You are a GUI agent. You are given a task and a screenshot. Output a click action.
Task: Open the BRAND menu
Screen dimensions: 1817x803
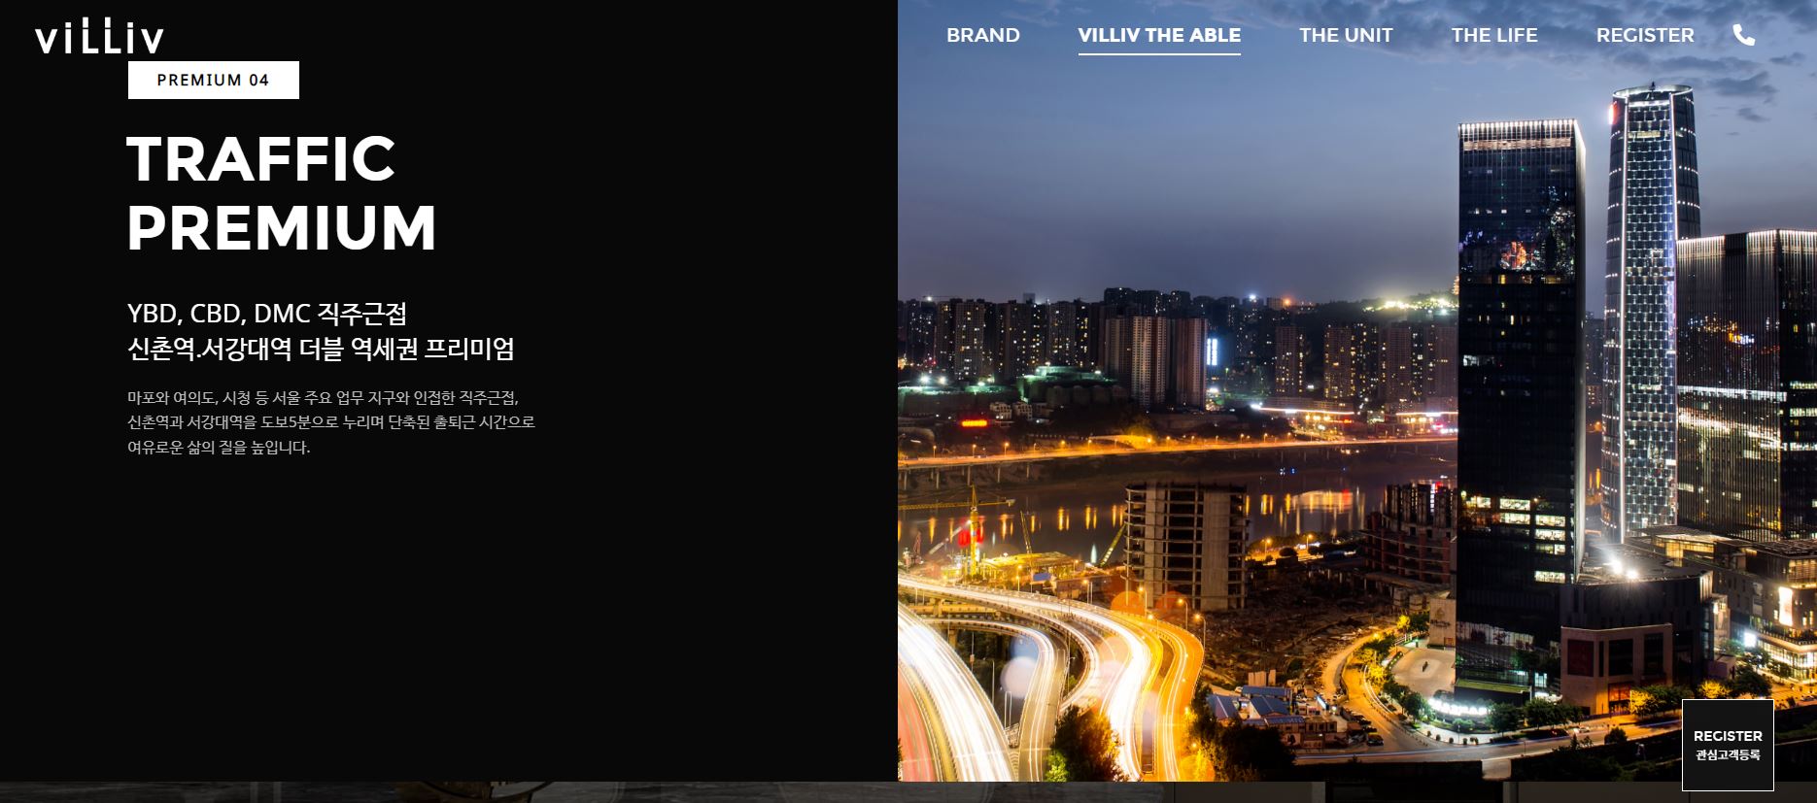983,35
